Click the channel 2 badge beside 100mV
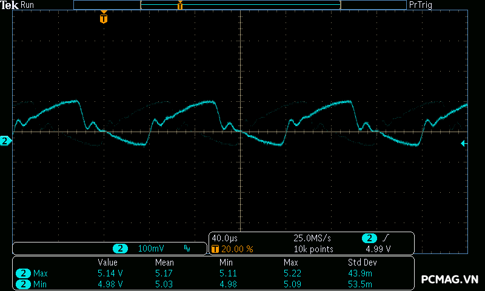The height and width of the screenshot is (291, 485). click(121, 249)
